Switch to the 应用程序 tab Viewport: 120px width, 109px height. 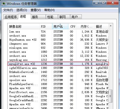[x=11, y=17]
